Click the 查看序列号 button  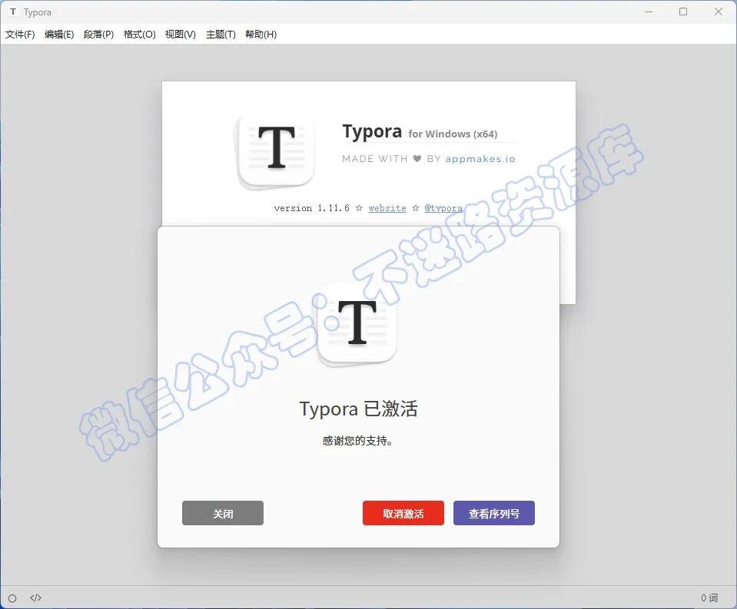click(494, 513)
